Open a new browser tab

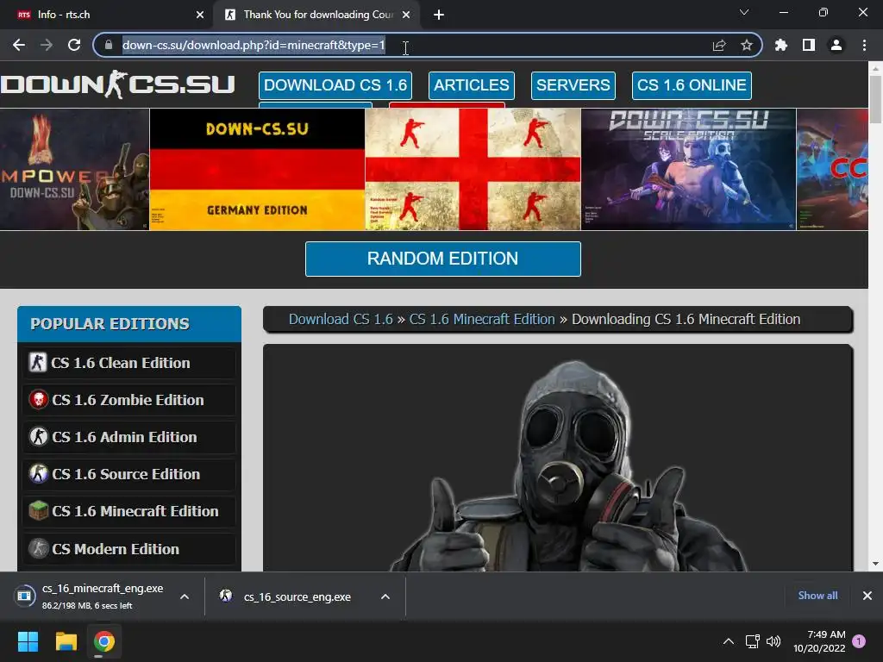pyautogui.click(x=439, y=15)
